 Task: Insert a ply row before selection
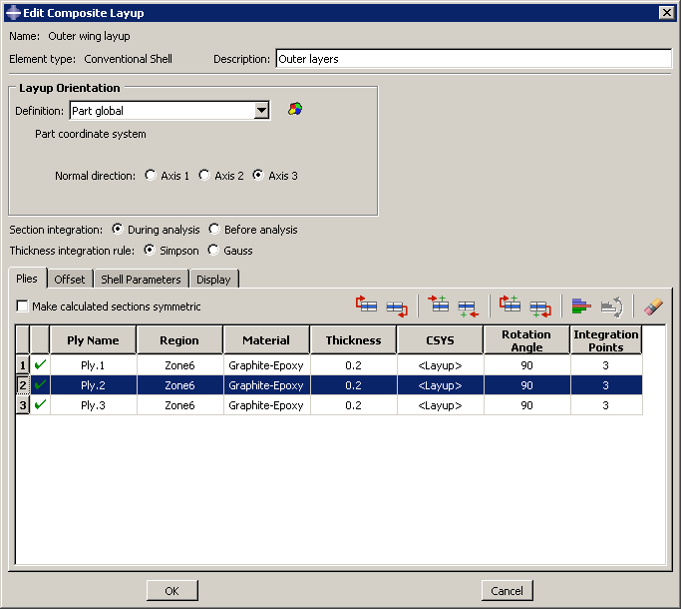[x=439, y=306]
